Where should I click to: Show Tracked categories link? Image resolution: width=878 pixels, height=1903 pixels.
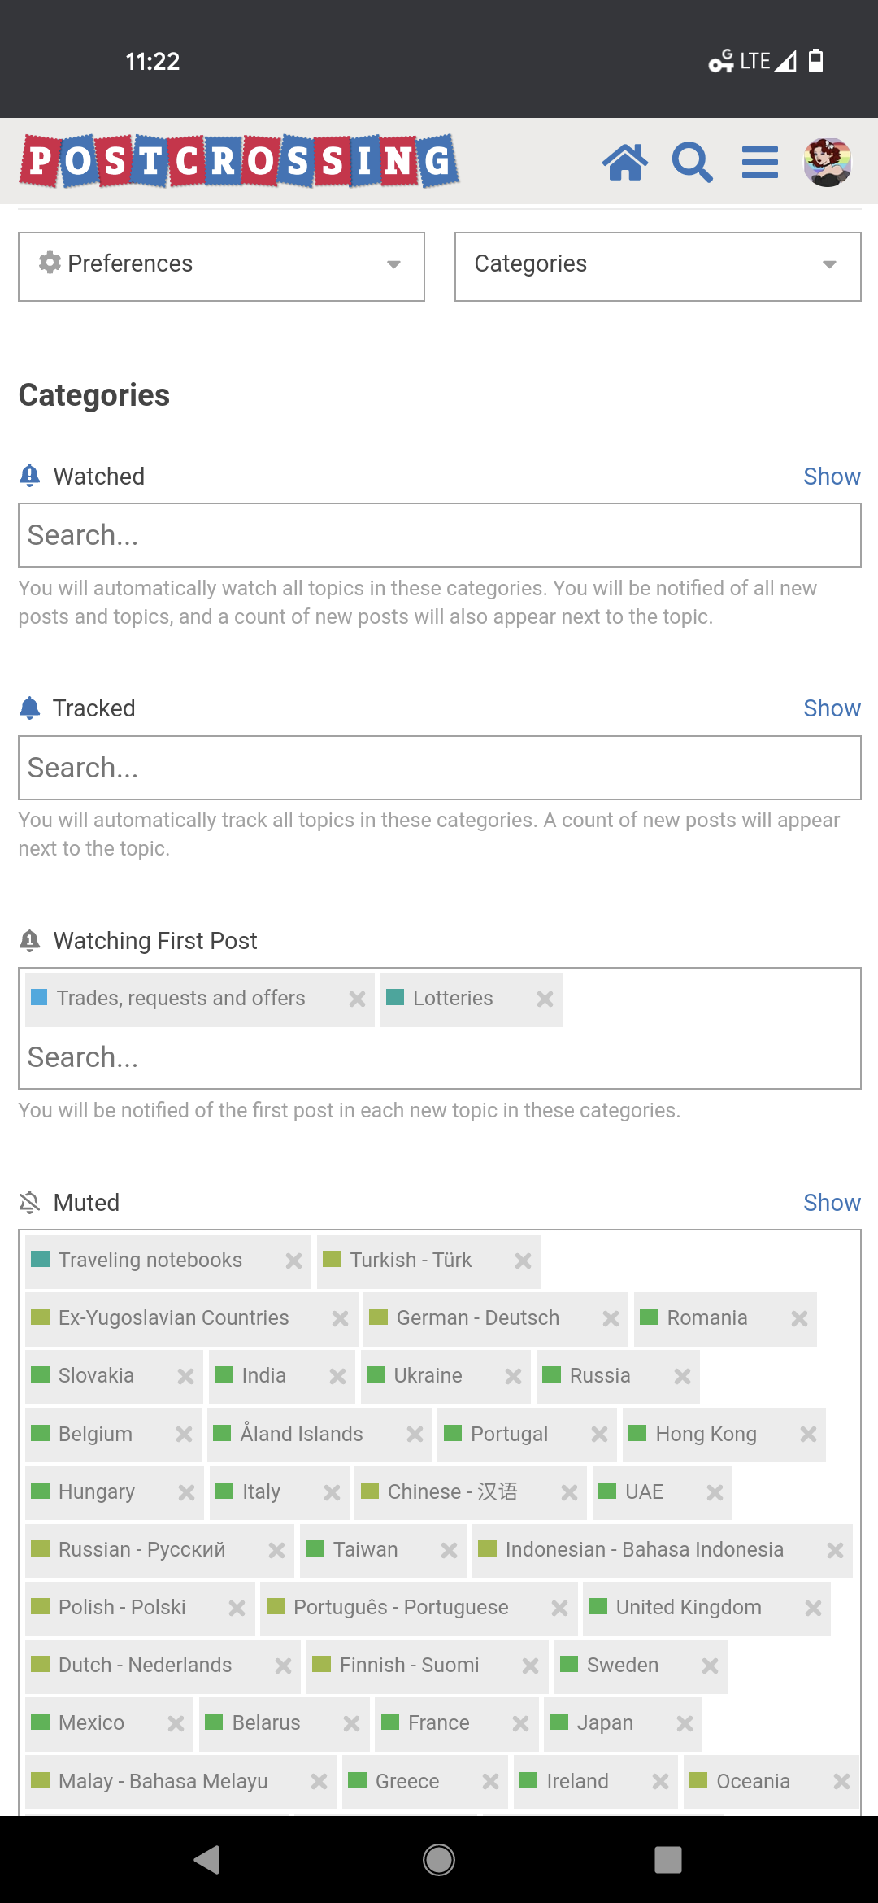(832, 708)
